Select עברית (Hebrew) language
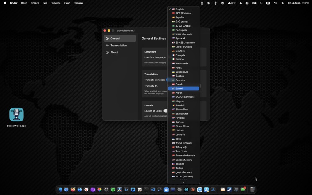Viewport: 312px width, 195px height. [x=184, y=176]
